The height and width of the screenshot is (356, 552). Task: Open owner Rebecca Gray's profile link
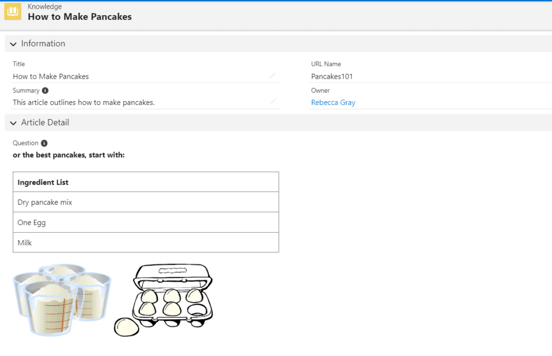click(x=333, y=102)
